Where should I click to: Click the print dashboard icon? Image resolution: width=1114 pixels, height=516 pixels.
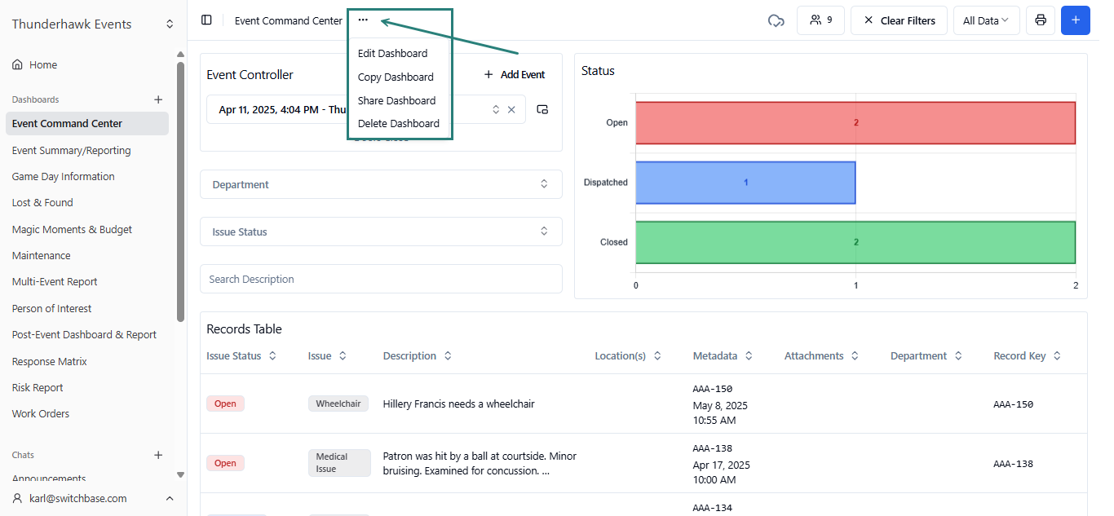pos(1041,20)
